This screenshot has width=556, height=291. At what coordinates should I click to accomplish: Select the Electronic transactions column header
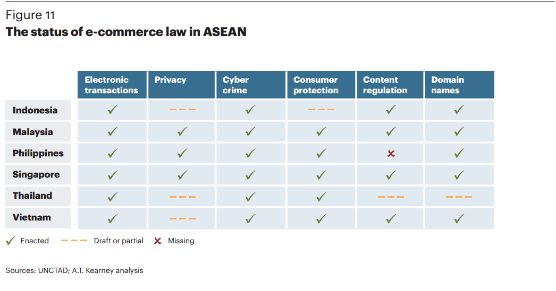(x=112, y=85)
